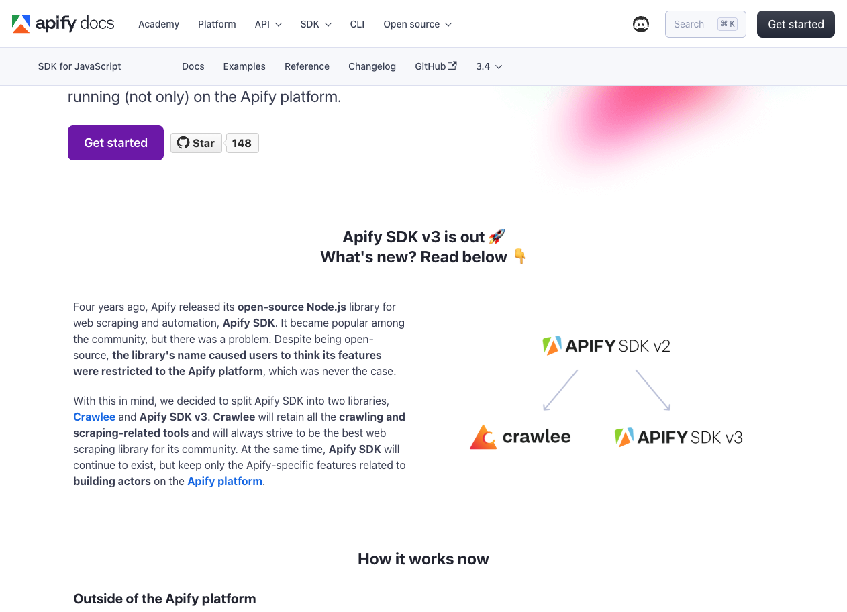Click the 148 star count badge

click(242, 143)
